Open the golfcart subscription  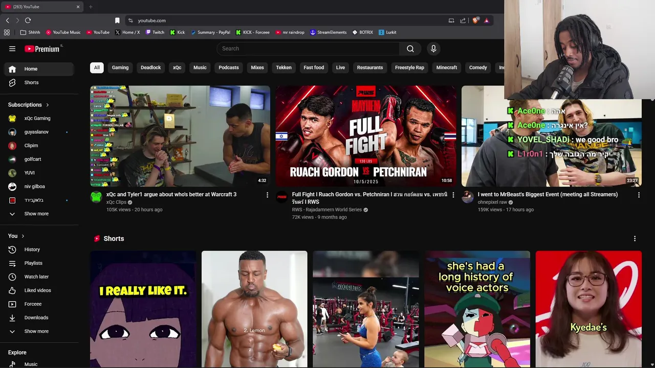click(39, 159)
